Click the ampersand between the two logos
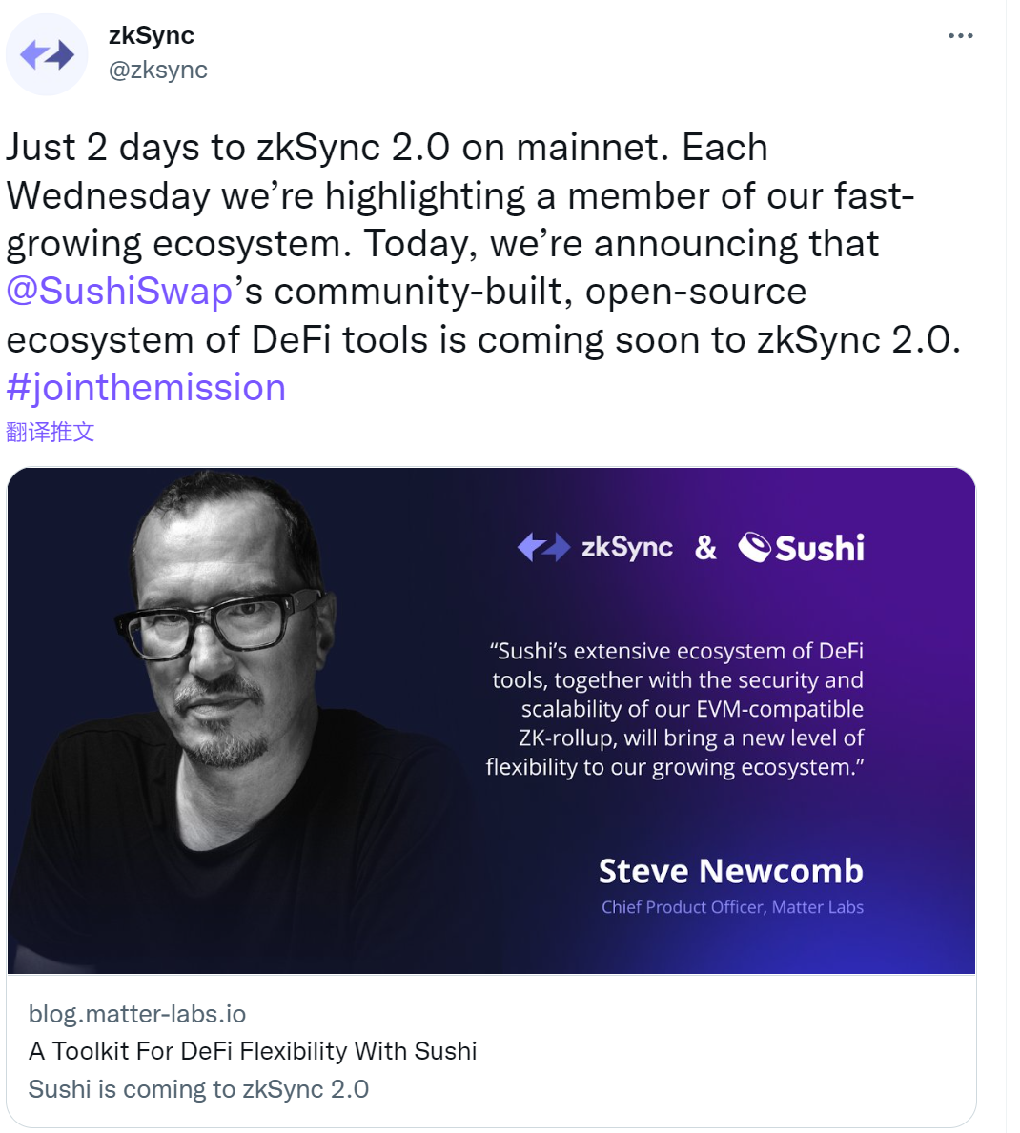 pyautogui.click(x=705, y=547)
